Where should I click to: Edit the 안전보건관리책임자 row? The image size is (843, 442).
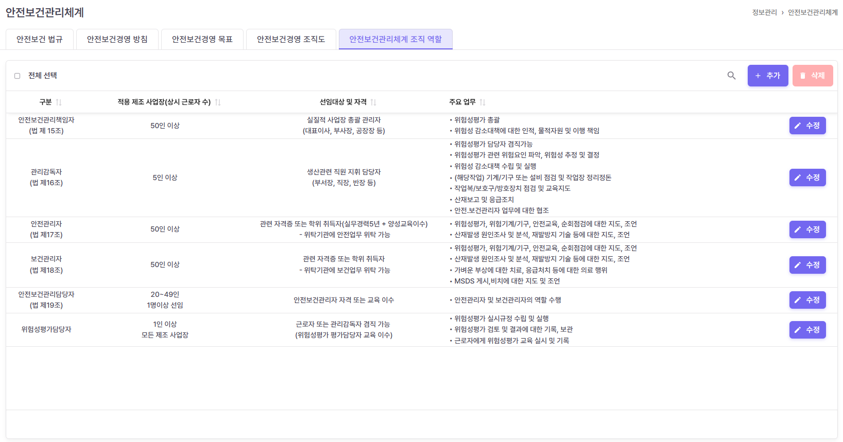[x=807, y=126]
